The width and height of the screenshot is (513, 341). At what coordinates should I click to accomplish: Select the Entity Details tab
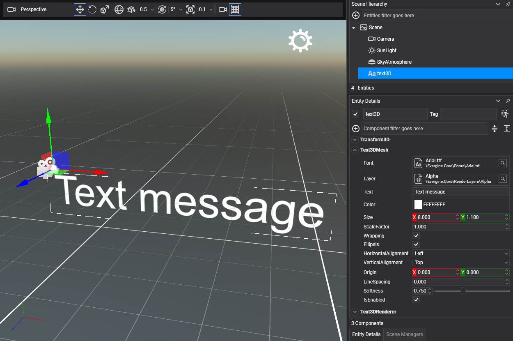pyautogui.click(x=366, y=334)
